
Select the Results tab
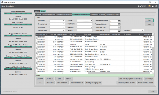pyautogui.click(x=43, y=11)
